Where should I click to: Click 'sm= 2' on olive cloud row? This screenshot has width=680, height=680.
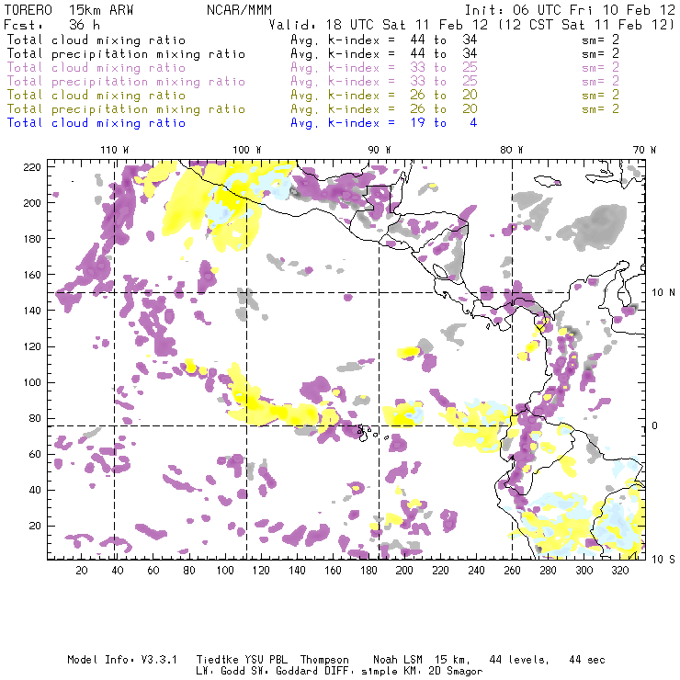tap(601, 95)
